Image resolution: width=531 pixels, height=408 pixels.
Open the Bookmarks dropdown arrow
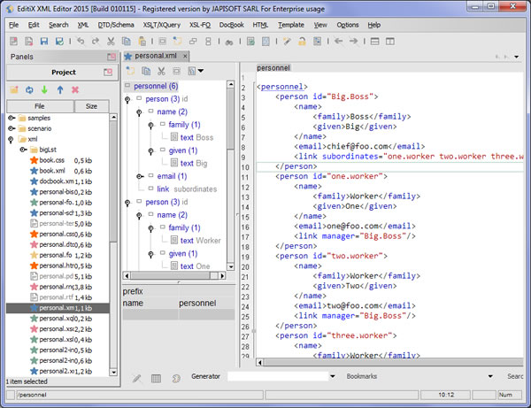[x=490, y=376]
